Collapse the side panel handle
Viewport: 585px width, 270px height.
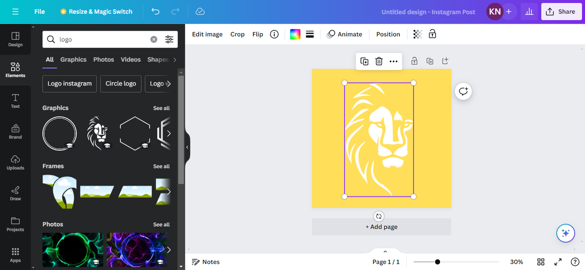pyautogui.click(x=187, y=147)
